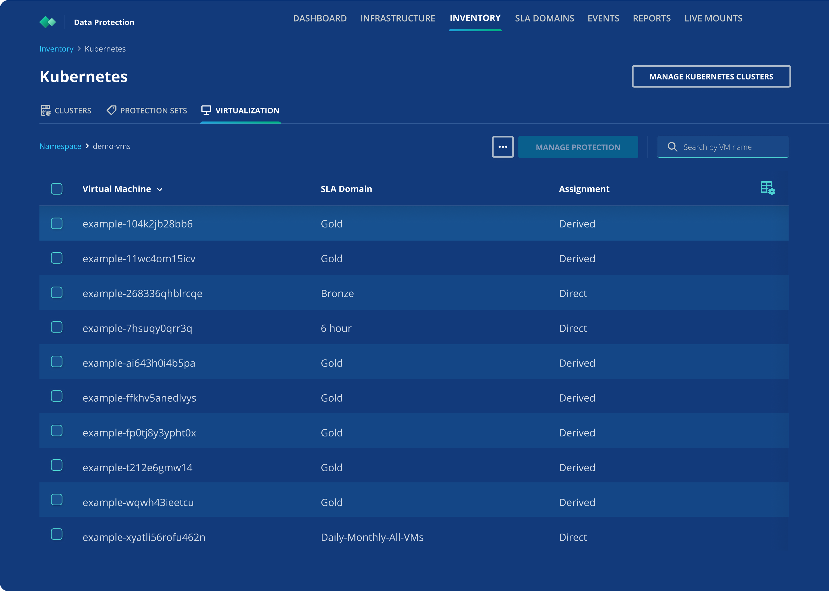The image size is (829, 591).
Task: Open the table column settings icon
Action: tap(767, 188)
